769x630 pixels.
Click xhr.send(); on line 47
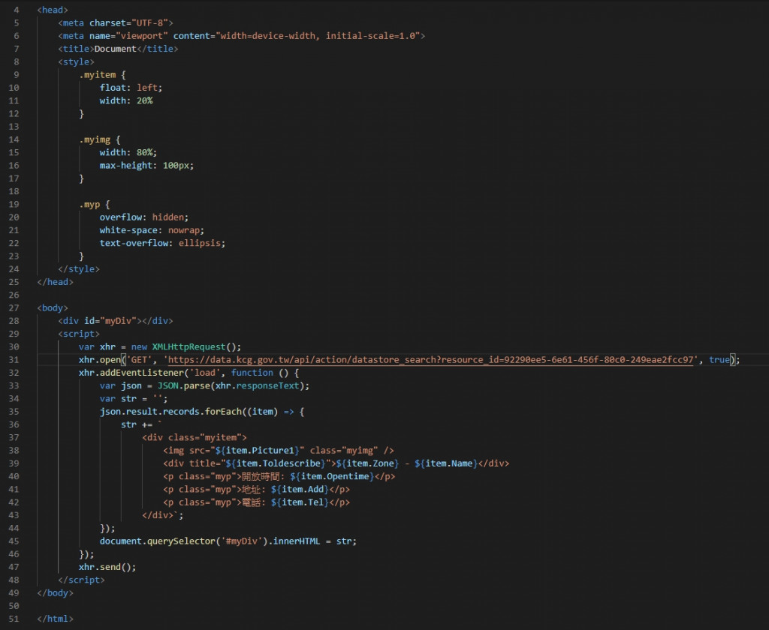pyautogui.click(x=107, y=567)
